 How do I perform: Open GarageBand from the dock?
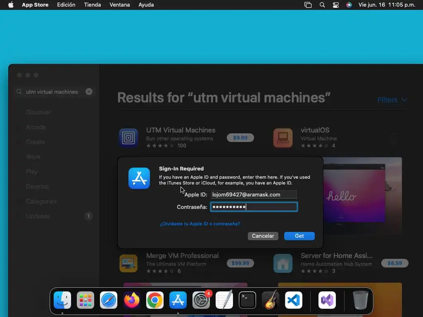click(x=271, y=300)
